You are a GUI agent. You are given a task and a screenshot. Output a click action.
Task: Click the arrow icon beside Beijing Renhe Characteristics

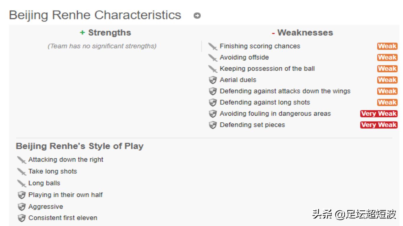point(197,16)
